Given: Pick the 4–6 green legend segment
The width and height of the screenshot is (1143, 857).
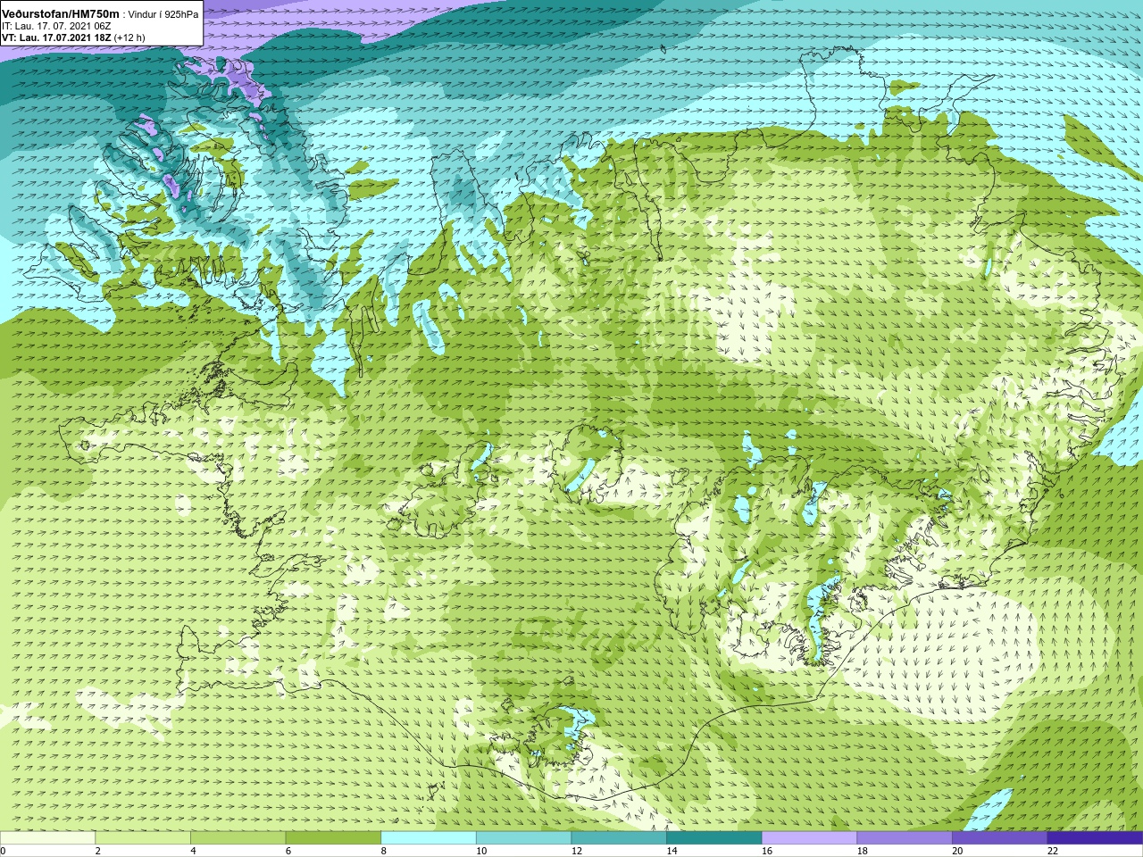Looking at the screenshot, I should (238, 837).
